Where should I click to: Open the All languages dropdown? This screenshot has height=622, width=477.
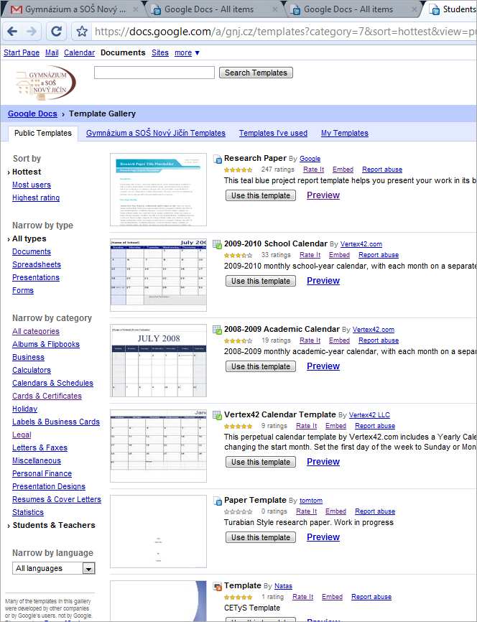(x=54, y=568)
